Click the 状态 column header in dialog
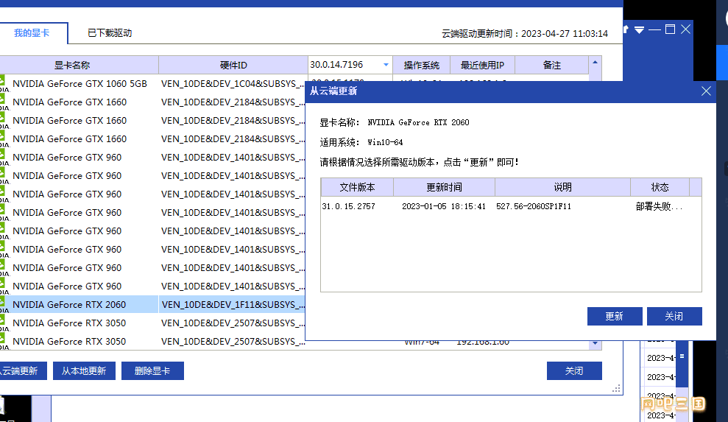Image resolution: width=728 pixels, height=422 pixels. point(660,187)
